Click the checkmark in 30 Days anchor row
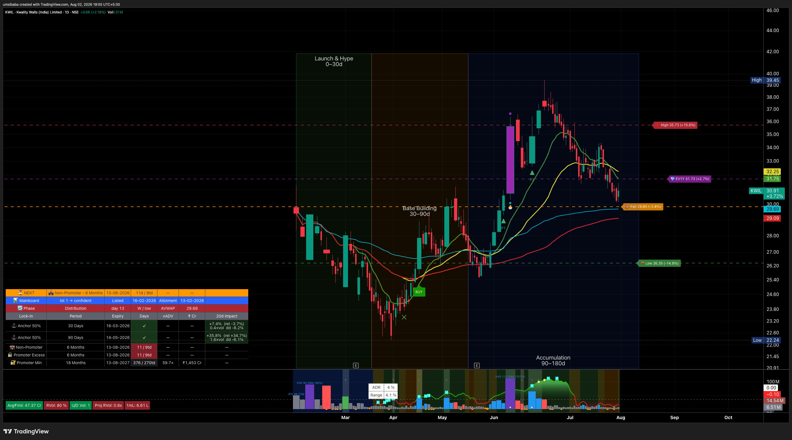 click(x=144, y=325)
